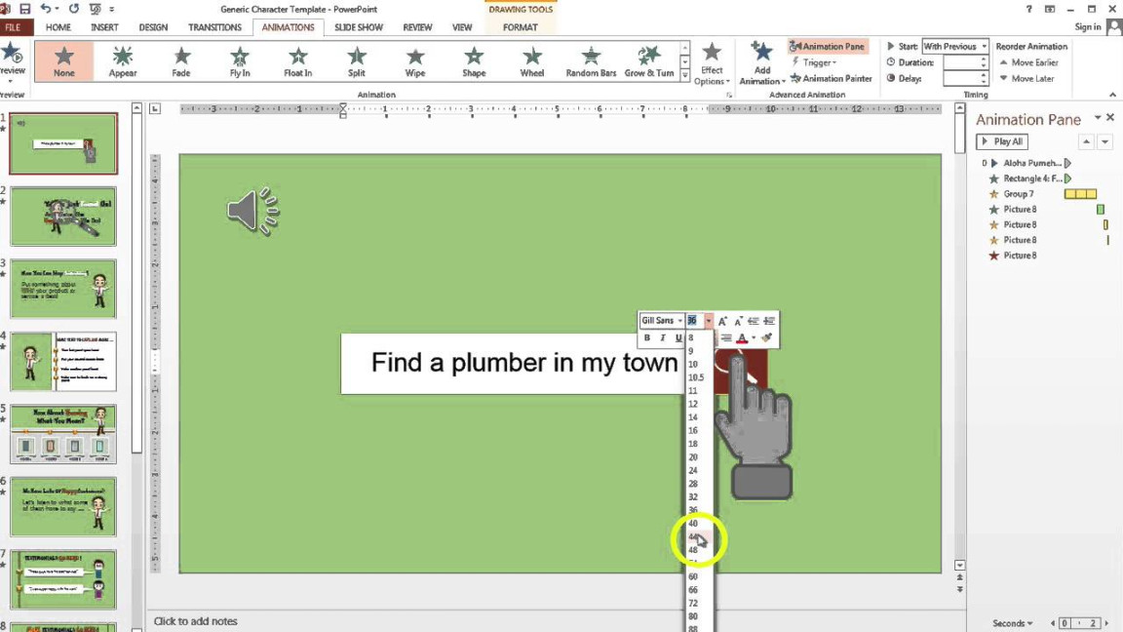Select the None animation option
The image size is (1123, 632).
pyautogui.click(x=63, y=60)
